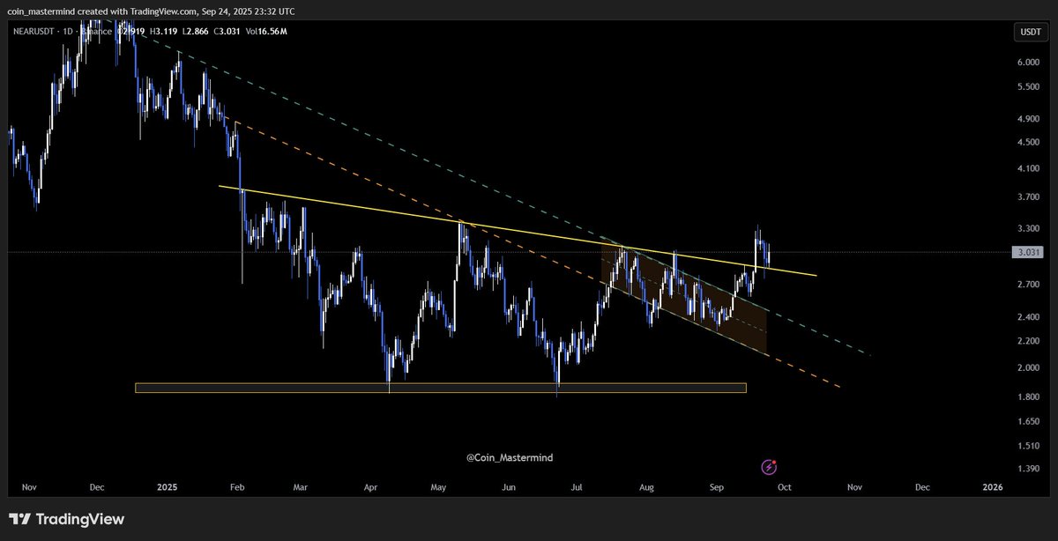Select the solid yellow resistance trendline

click(x=517, y=231)
